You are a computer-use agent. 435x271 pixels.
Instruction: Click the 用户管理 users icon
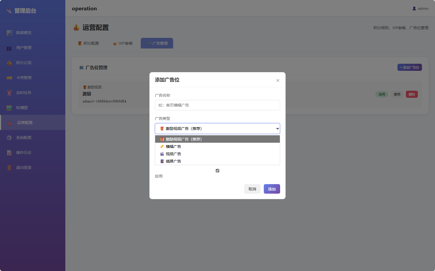coord(9,48)
